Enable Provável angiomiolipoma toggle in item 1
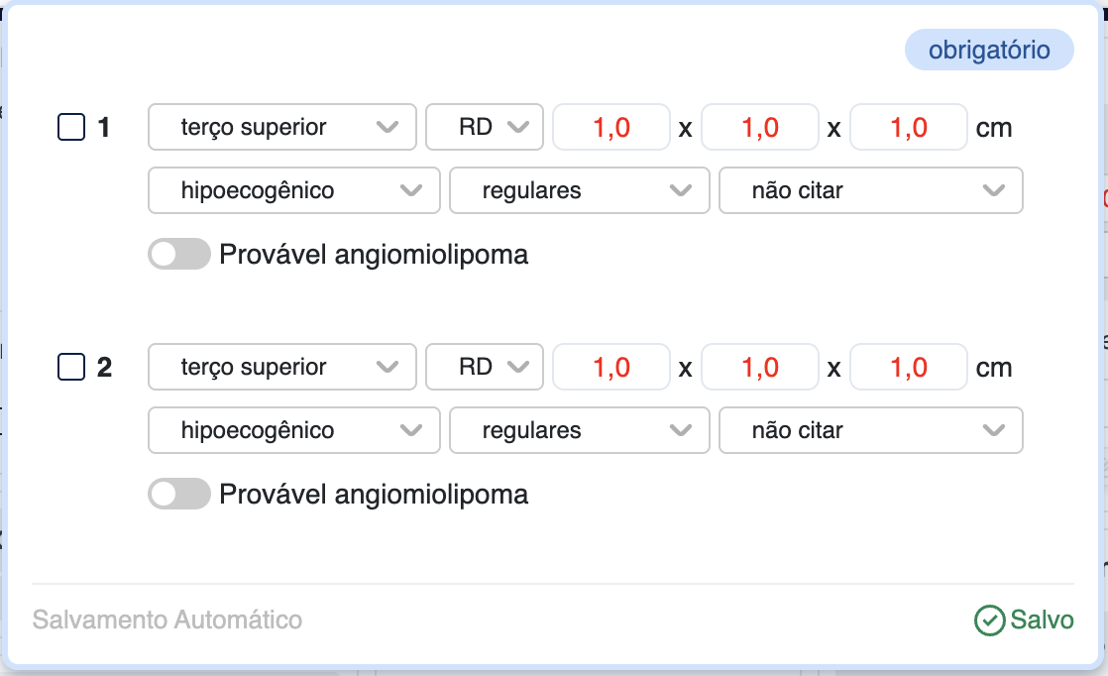This screenshot has height=676, width=1108. 179,255
